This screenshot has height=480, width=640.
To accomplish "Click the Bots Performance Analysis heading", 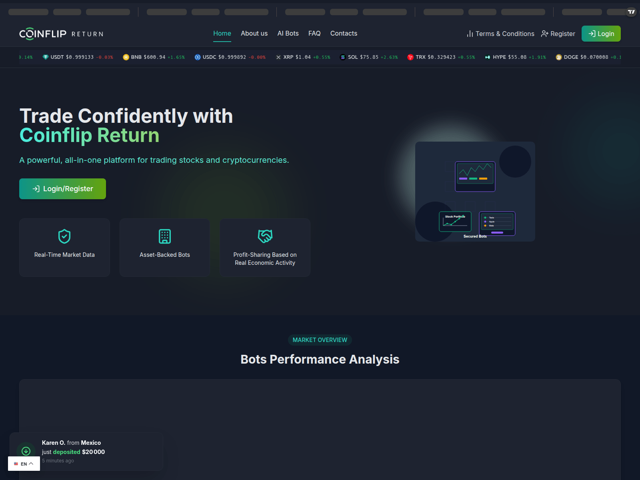I will [x=320, y=359].
